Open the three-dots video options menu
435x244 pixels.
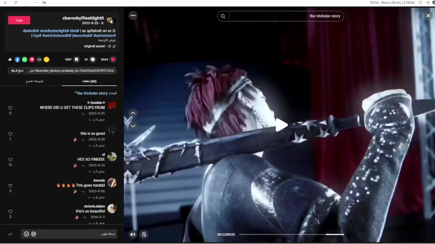(133, 16)
